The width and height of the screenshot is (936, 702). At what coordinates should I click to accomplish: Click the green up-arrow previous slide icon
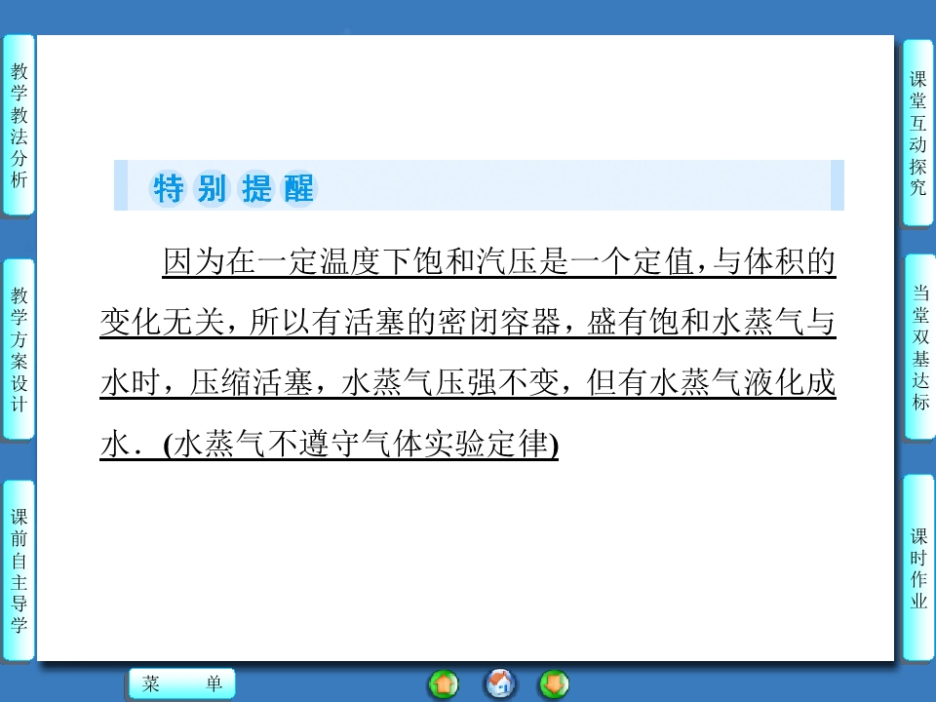click(x=444, y=683)
